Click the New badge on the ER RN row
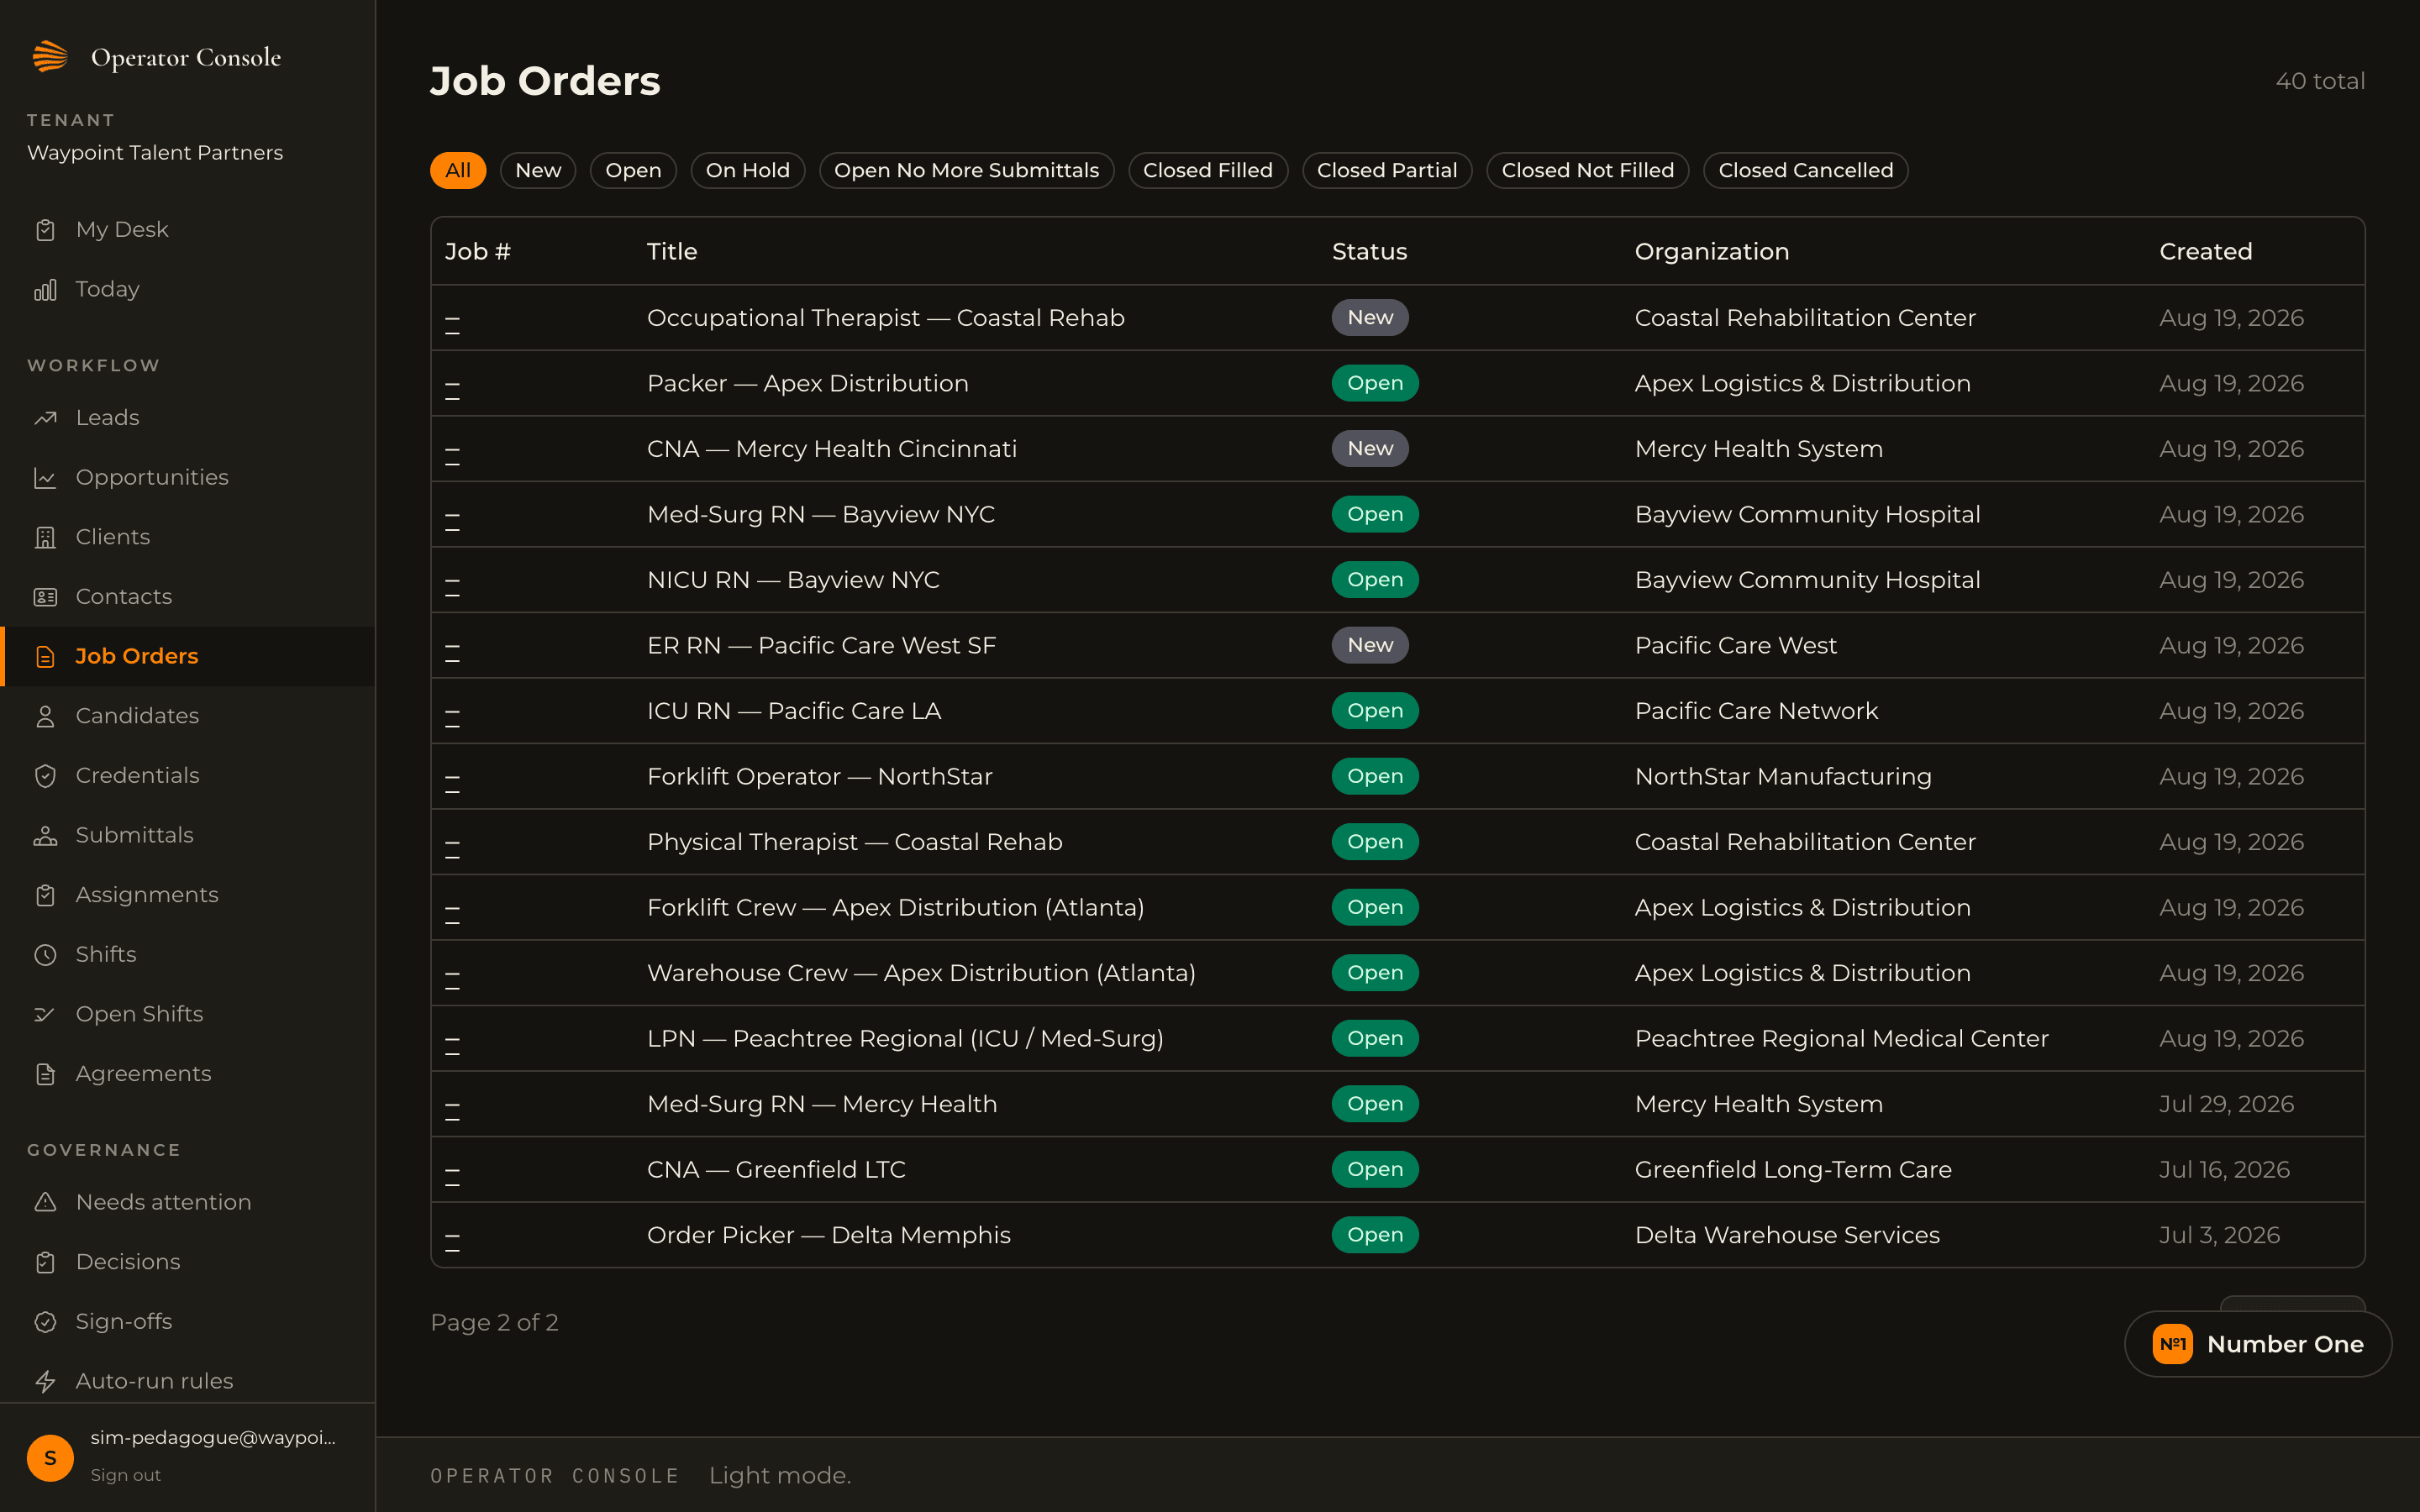Screen dimensions: 2420x1512 click(x=1370, y=645)
